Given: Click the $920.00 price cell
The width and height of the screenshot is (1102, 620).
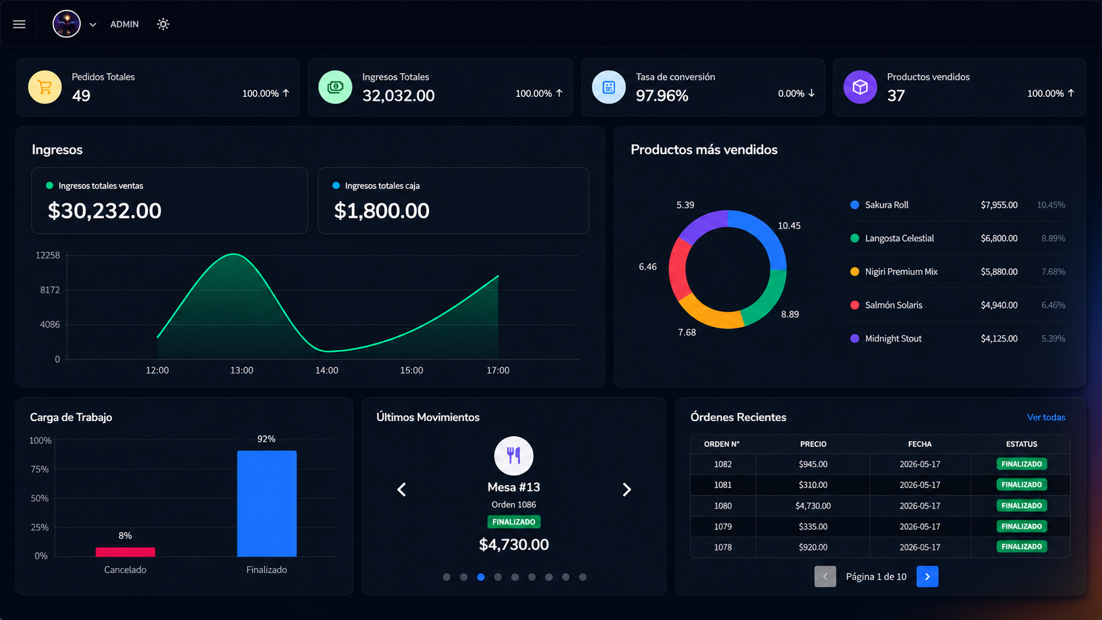Looking at the screenshot, I should 813,547.
